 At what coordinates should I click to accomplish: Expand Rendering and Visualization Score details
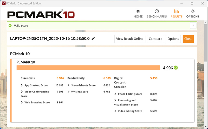coord(115,100)
